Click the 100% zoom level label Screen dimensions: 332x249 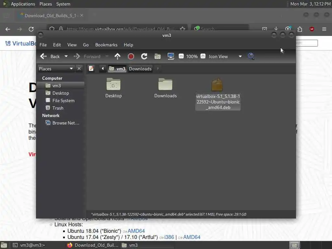[x=192, y=56]
